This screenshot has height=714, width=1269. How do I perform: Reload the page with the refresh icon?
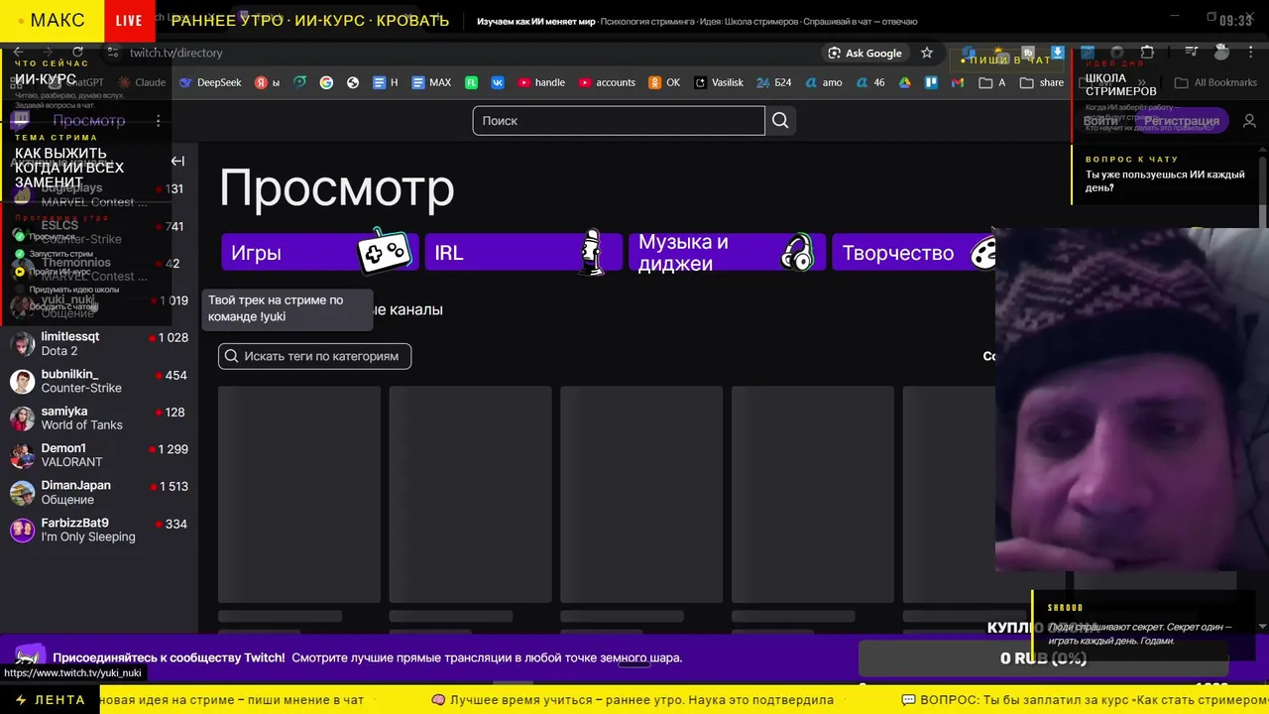[x=77, y=52]
